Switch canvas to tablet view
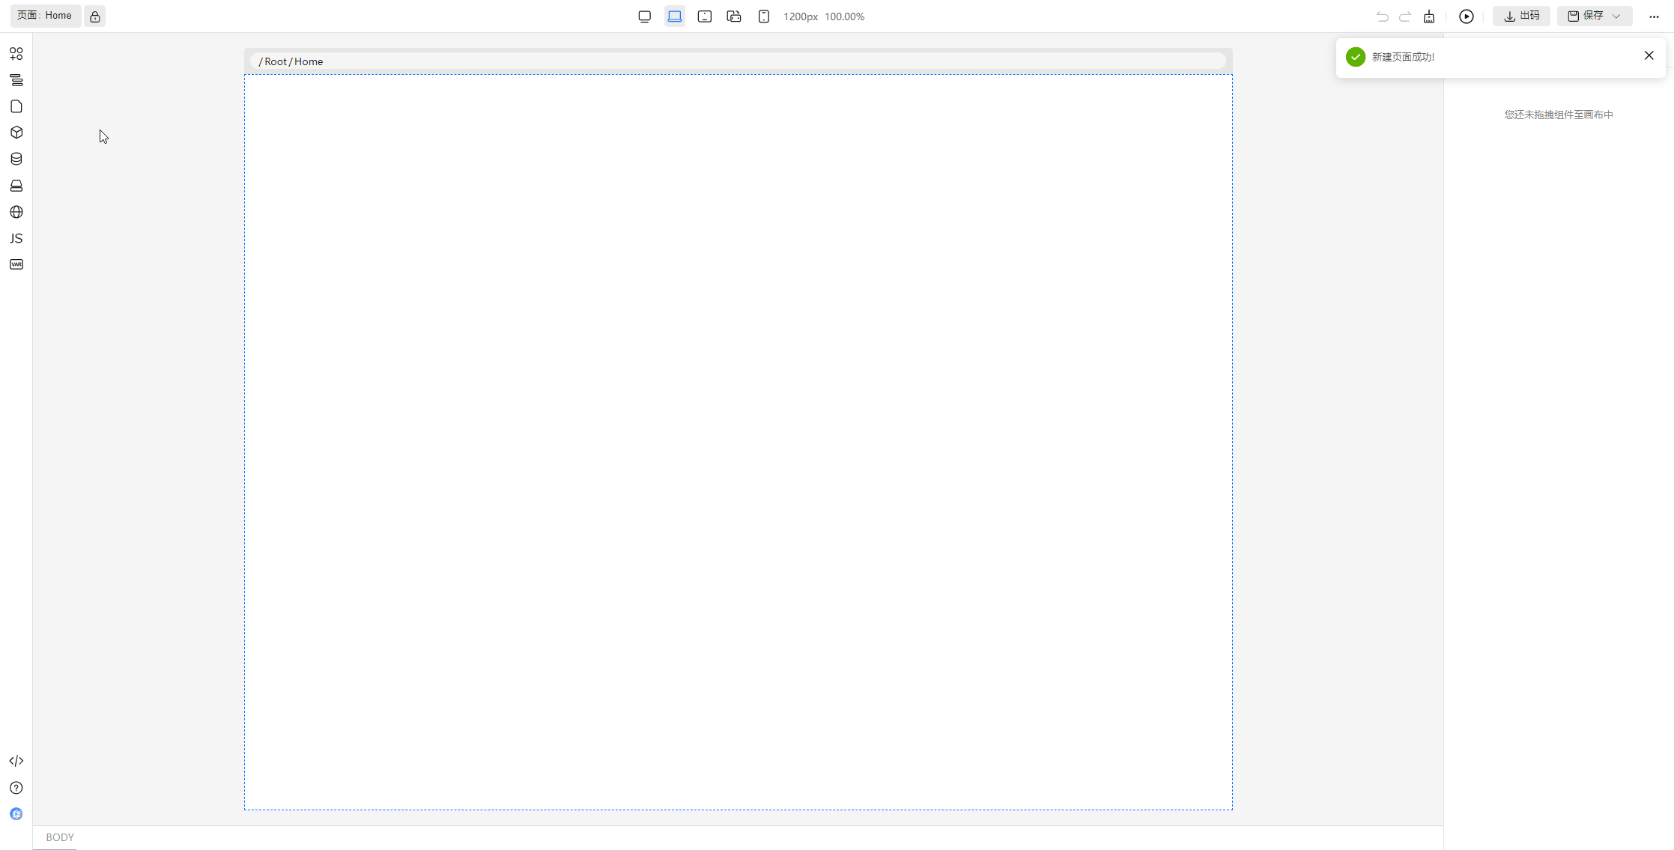The height and width of the screenshot is (850, 1674). point(704,16)
